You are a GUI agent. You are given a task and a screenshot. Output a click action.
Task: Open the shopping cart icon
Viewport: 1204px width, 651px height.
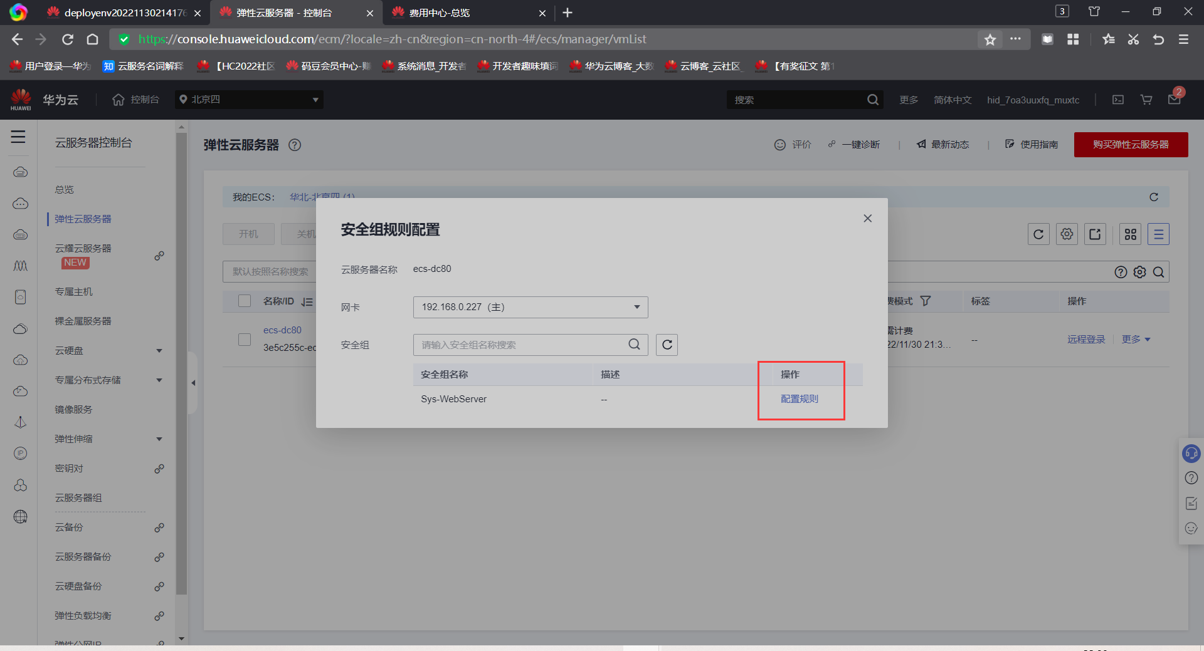pos(1146,100)
